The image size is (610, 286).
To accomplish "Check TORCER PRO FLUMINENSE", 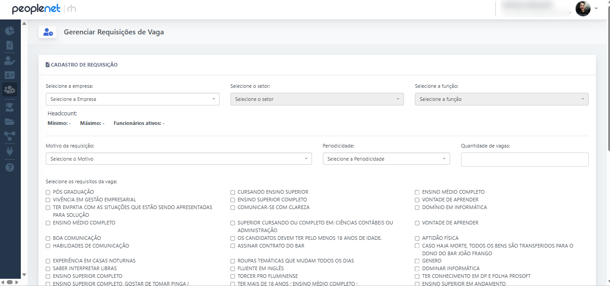I will (x=233, y=276).
